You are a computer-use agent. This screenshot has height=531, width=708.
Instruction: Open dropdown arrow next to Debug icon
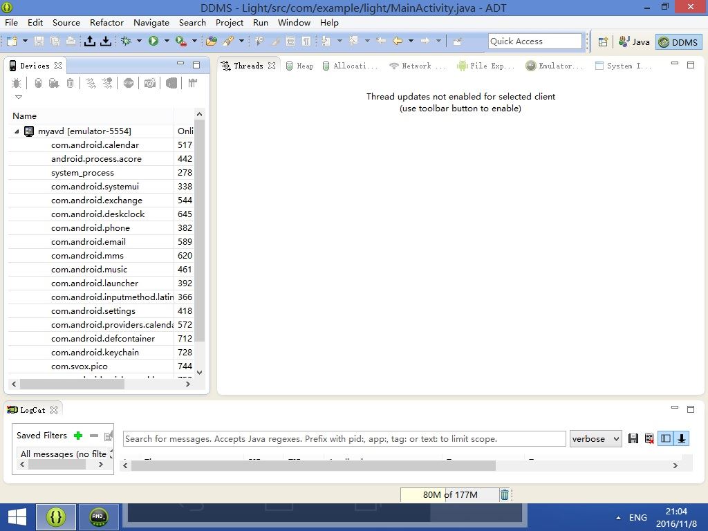139,41
